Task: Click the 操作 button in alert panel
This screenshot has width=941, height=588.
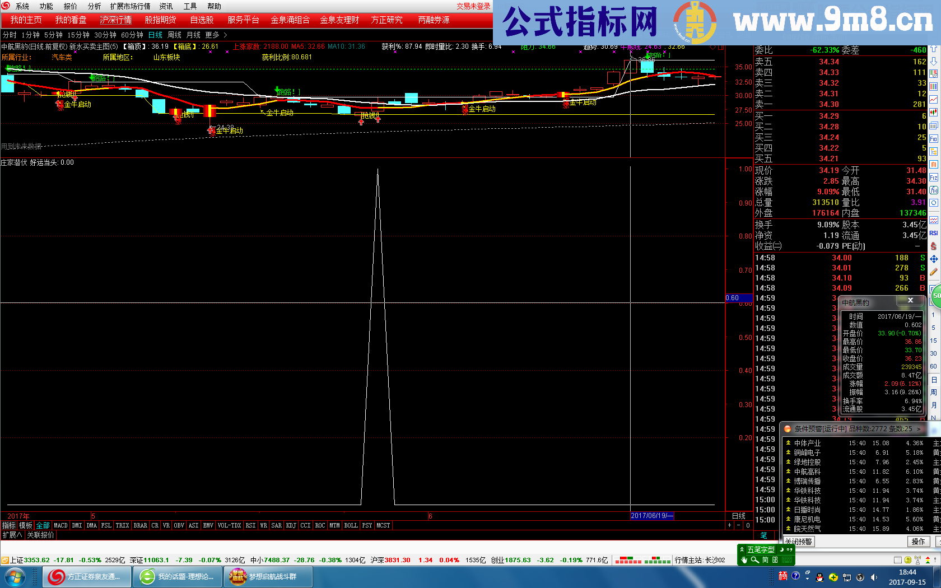Action: coord(919,542)
